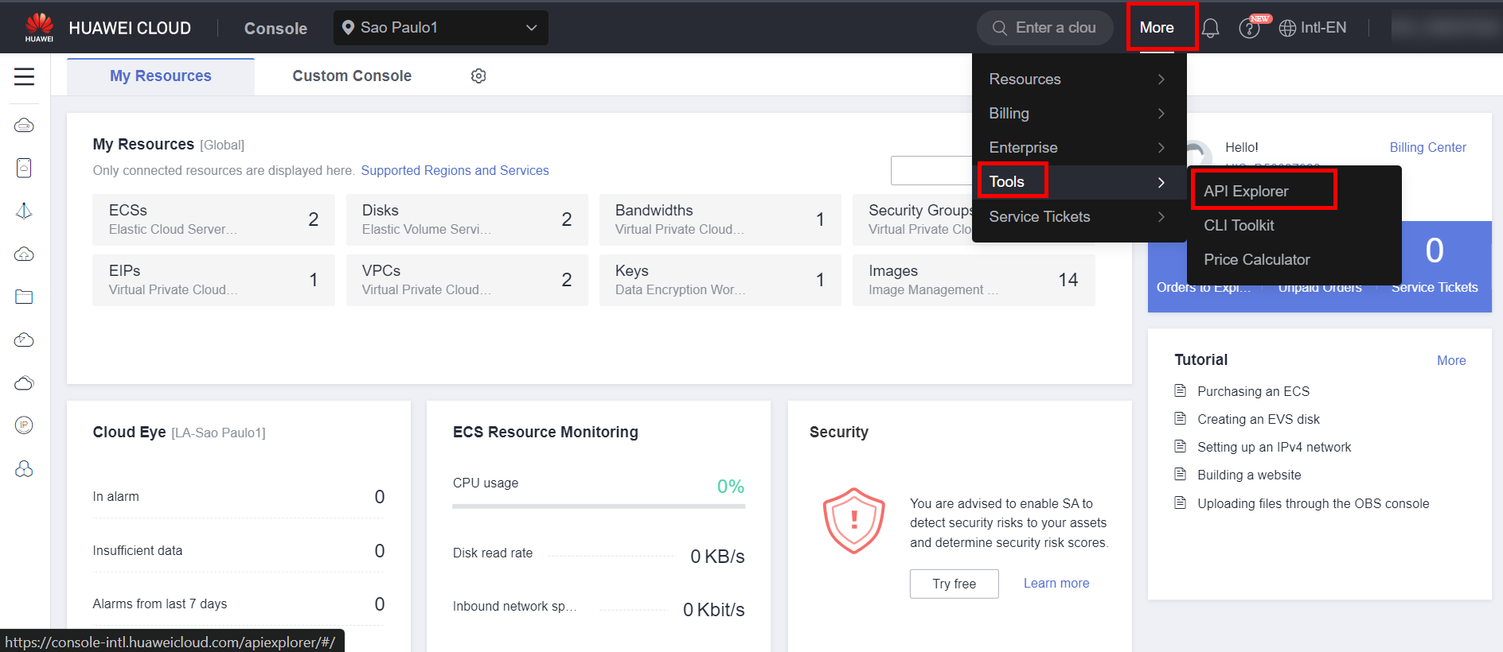Click the Try free button
Viewport: 1503px width, 652px height.
(954, 584)
